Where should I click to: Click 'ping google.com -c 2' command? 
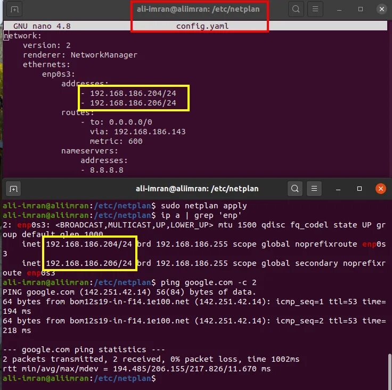[x=208, y=282]
